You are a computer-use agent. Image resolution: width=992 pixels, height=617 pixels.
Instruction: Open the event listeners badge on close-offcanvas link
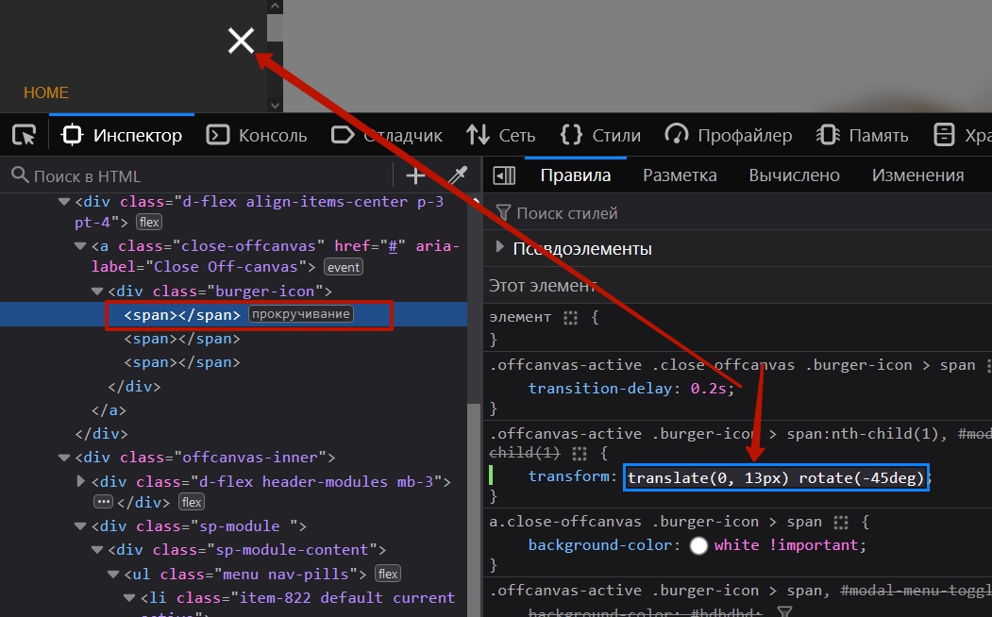click(344, 267)
